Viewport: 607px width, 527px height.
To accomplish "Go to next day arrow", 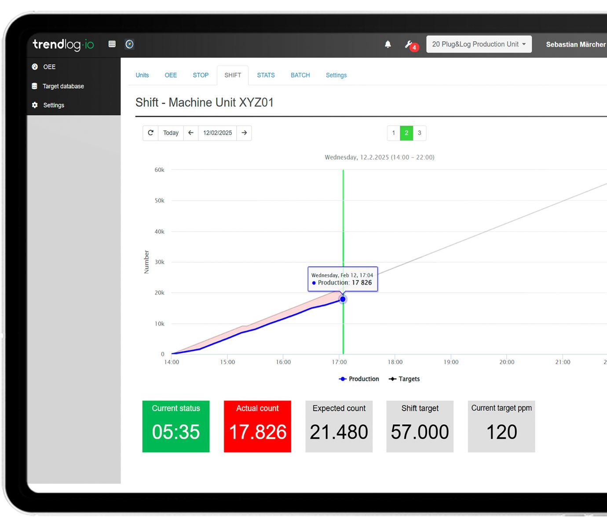I will [x=244, y=133].
